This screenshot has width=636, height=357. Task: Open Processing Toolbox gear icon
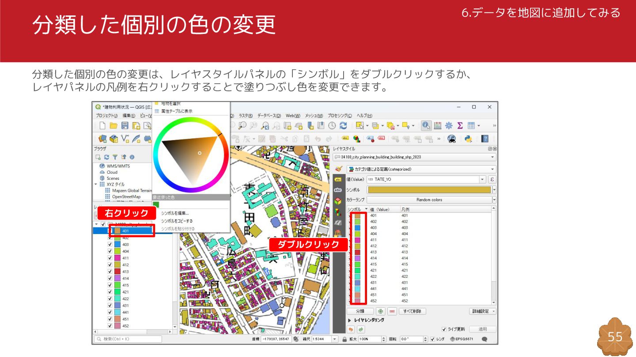(449, 126)
